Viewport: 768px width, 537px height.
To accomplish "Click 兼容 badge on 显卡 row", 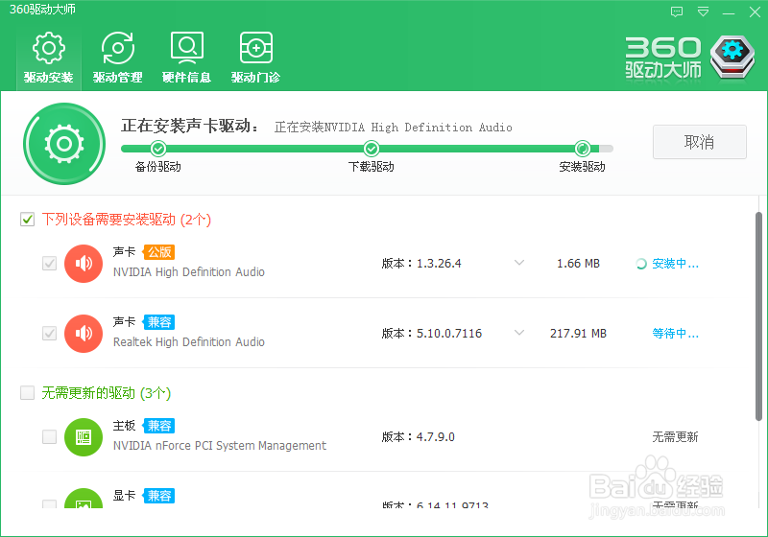I will coord(159,496).
